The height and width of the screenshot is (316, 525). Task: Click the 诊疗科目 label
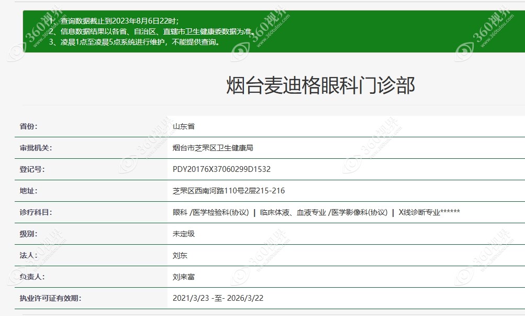coord(36,212)
